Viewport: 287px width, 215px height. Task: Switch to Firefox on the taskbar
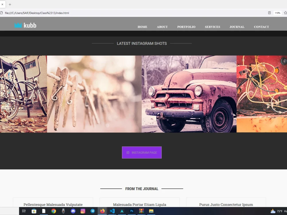(x=102, y=211)
